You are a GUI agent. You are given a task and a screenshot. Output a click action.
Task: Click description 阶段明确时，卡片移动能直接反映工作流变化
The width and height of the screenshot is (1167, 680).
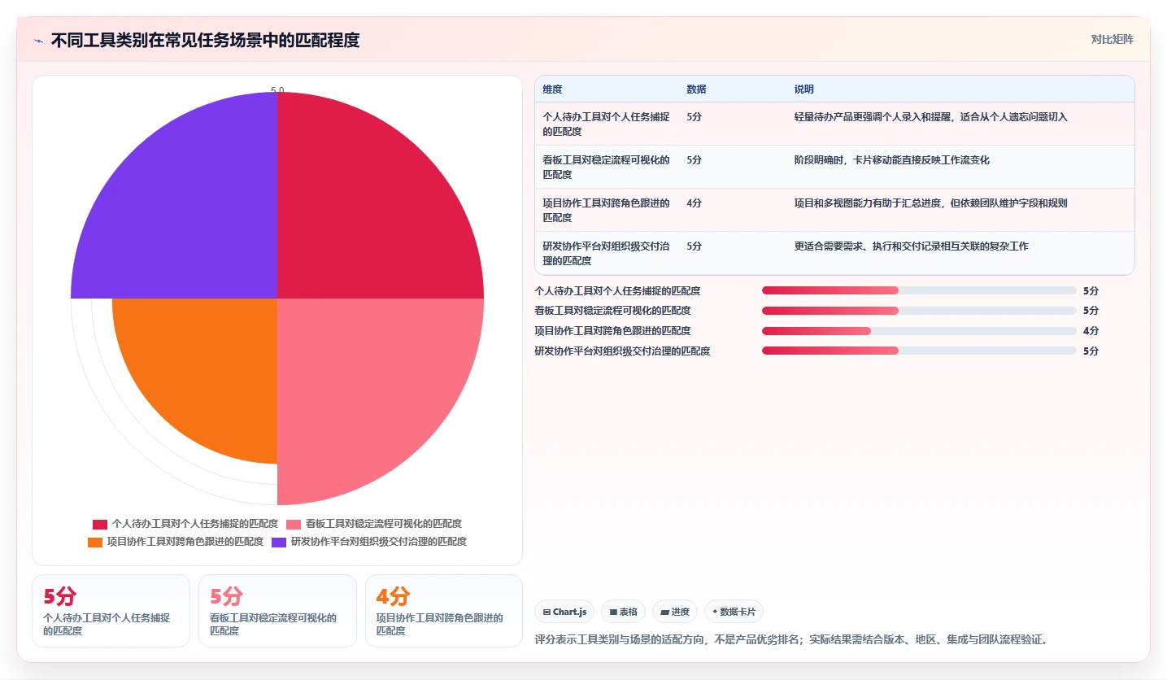point(892,160)
